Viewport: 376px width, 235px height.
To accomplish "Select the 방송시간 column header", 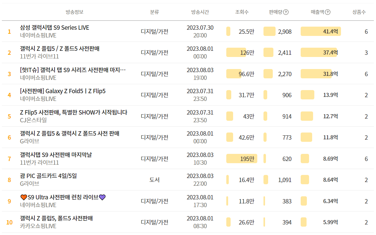I will point(200,12).
